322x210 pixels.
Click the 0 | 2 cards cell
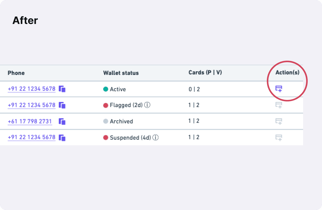click(194, 89)
